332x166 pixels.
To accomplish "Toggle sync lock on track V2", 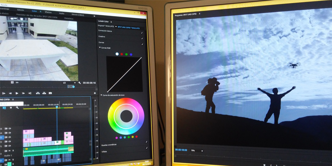I will (6, 142).
